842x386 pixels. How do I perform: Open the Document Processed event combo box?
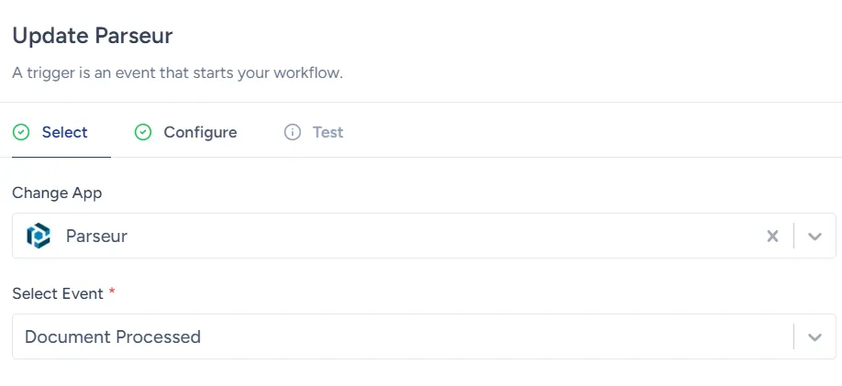[404, 337]
